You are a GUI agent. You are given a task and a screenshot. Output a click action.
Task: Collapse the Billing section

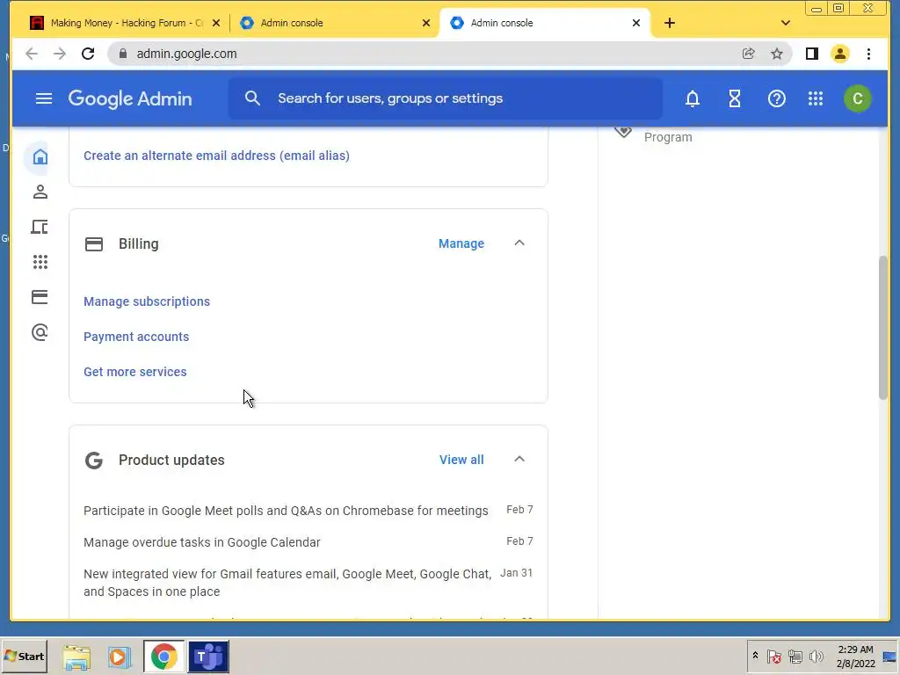(519, 243)
